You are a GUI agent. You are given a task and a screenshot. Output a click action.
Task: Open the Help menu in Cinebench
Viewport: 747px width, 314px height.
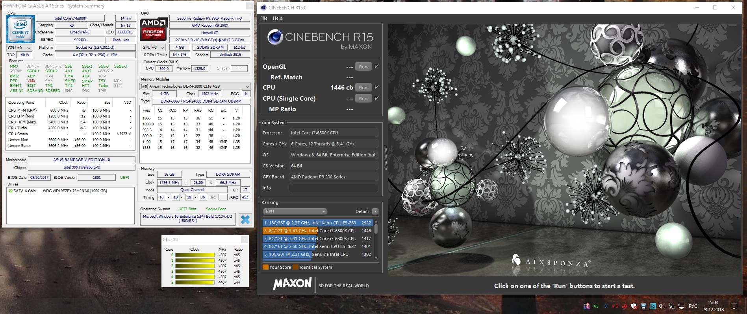[x=278, y=18]
